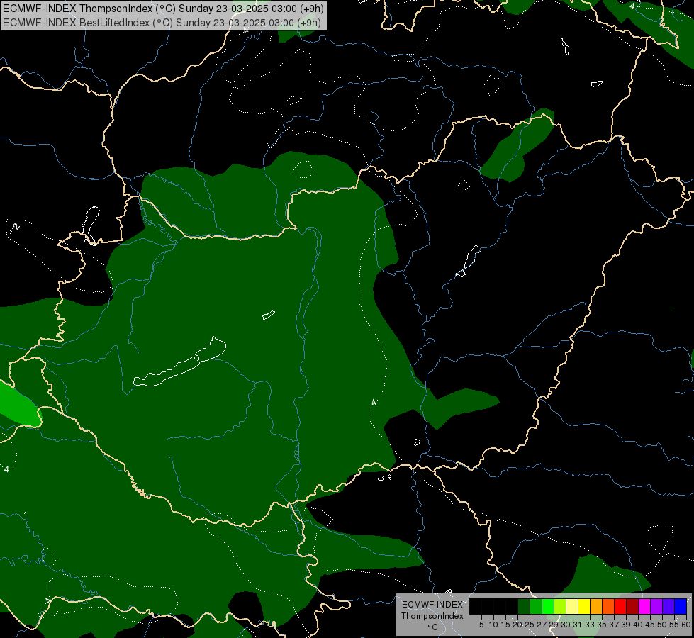Viewport: 694px width, 638px height.
Task: Select the lime 29–30 legend swatch
Action: [x=560, y=606]
